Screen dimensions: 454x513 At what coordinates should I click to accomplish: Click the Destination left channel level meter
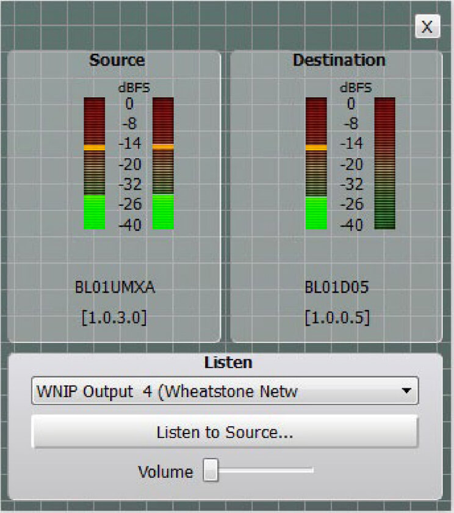click(316, 163)
